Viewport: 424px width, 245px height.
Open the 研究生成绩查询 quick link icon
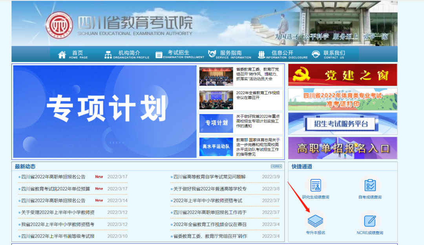[x=316, y=185]
